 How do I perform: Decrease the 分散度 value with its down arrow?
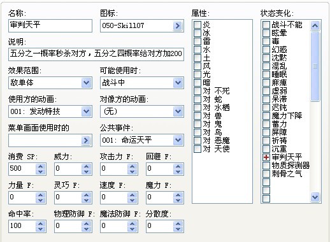click(x=178, y=229)
